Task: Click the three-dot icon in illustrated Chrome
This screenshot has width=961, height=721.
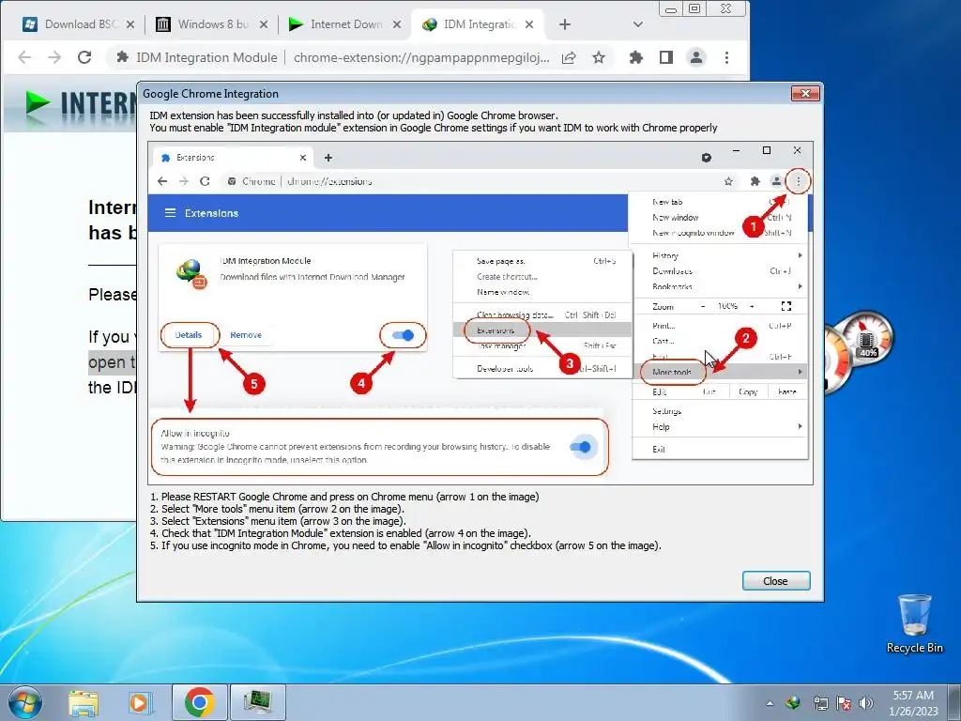Action: 798,181
